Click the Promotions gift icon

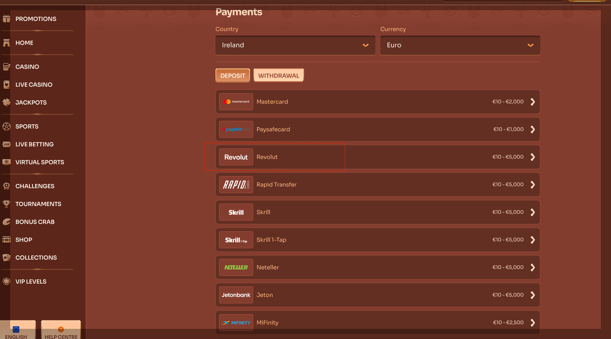pos(6,19)
